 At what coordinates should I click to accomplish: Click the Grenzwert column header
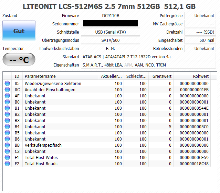coord(161,76)
